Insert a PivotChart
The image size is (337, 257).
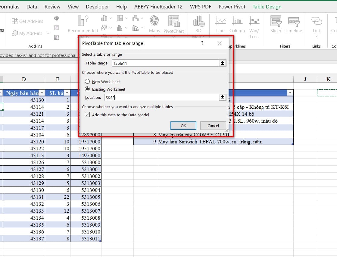(174, 24)
